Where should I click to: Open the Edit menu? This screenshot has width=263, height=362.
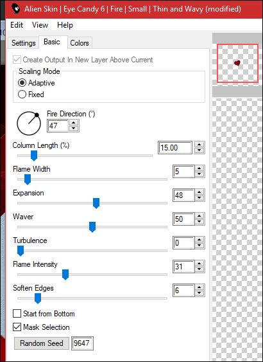tap(17, 25)
